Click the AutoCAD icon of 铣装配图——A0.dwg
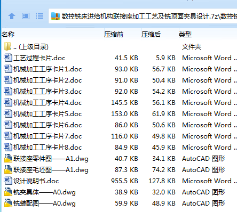Viewport: 237px width, 212px height. point(8,203)
